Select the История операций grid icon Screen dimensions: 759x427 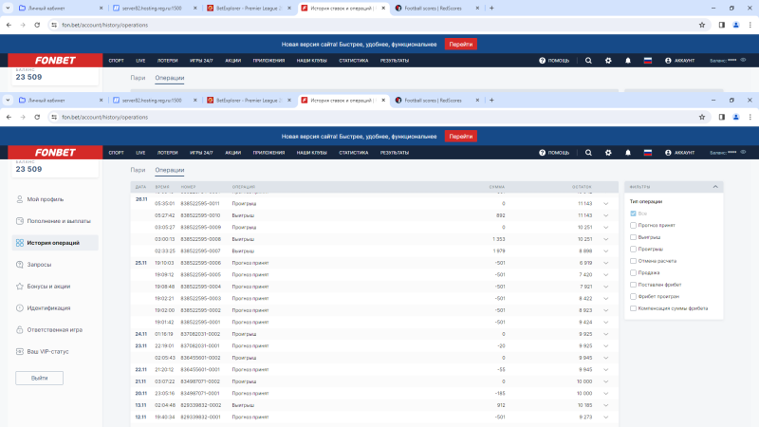pyautogui.click(x=19, y=243)
